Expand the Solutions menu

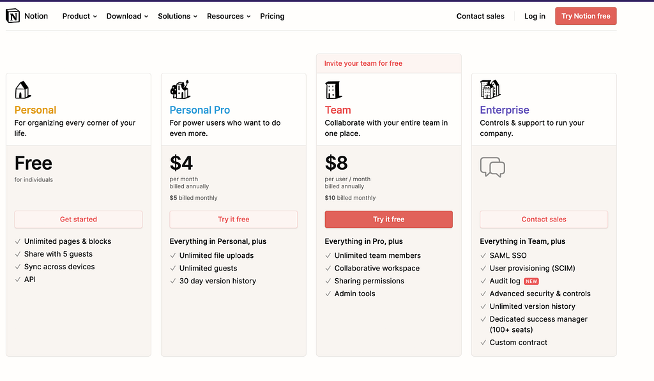click(x=178, y=16)
